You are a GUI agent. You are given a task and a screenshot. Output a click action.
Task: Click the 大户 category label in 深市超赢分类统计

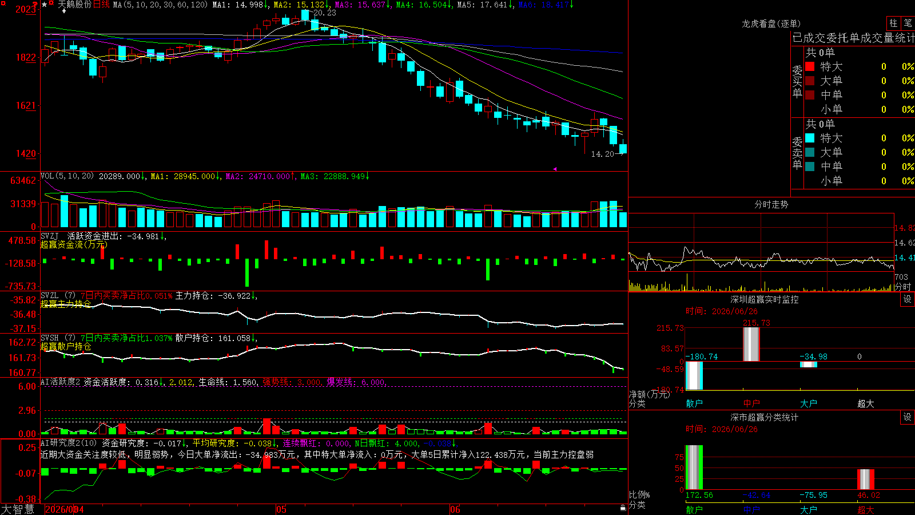[x=809, y=510]
